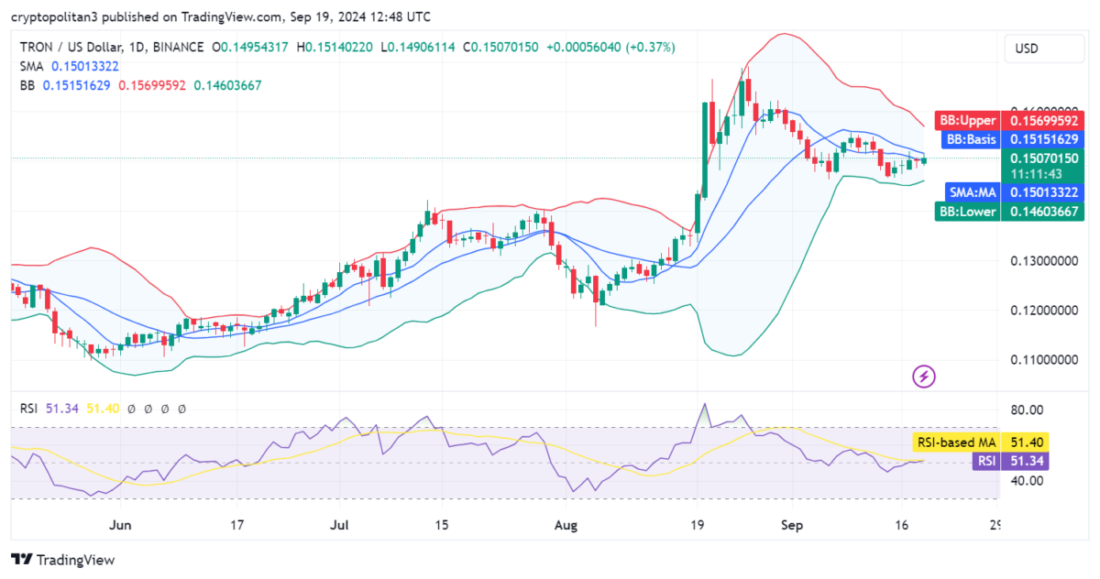Image resolution: width=1100 pixels, height=579 pixels.
Task: Click the 40.00 RSI axis label
Action: coord(1025,481)
